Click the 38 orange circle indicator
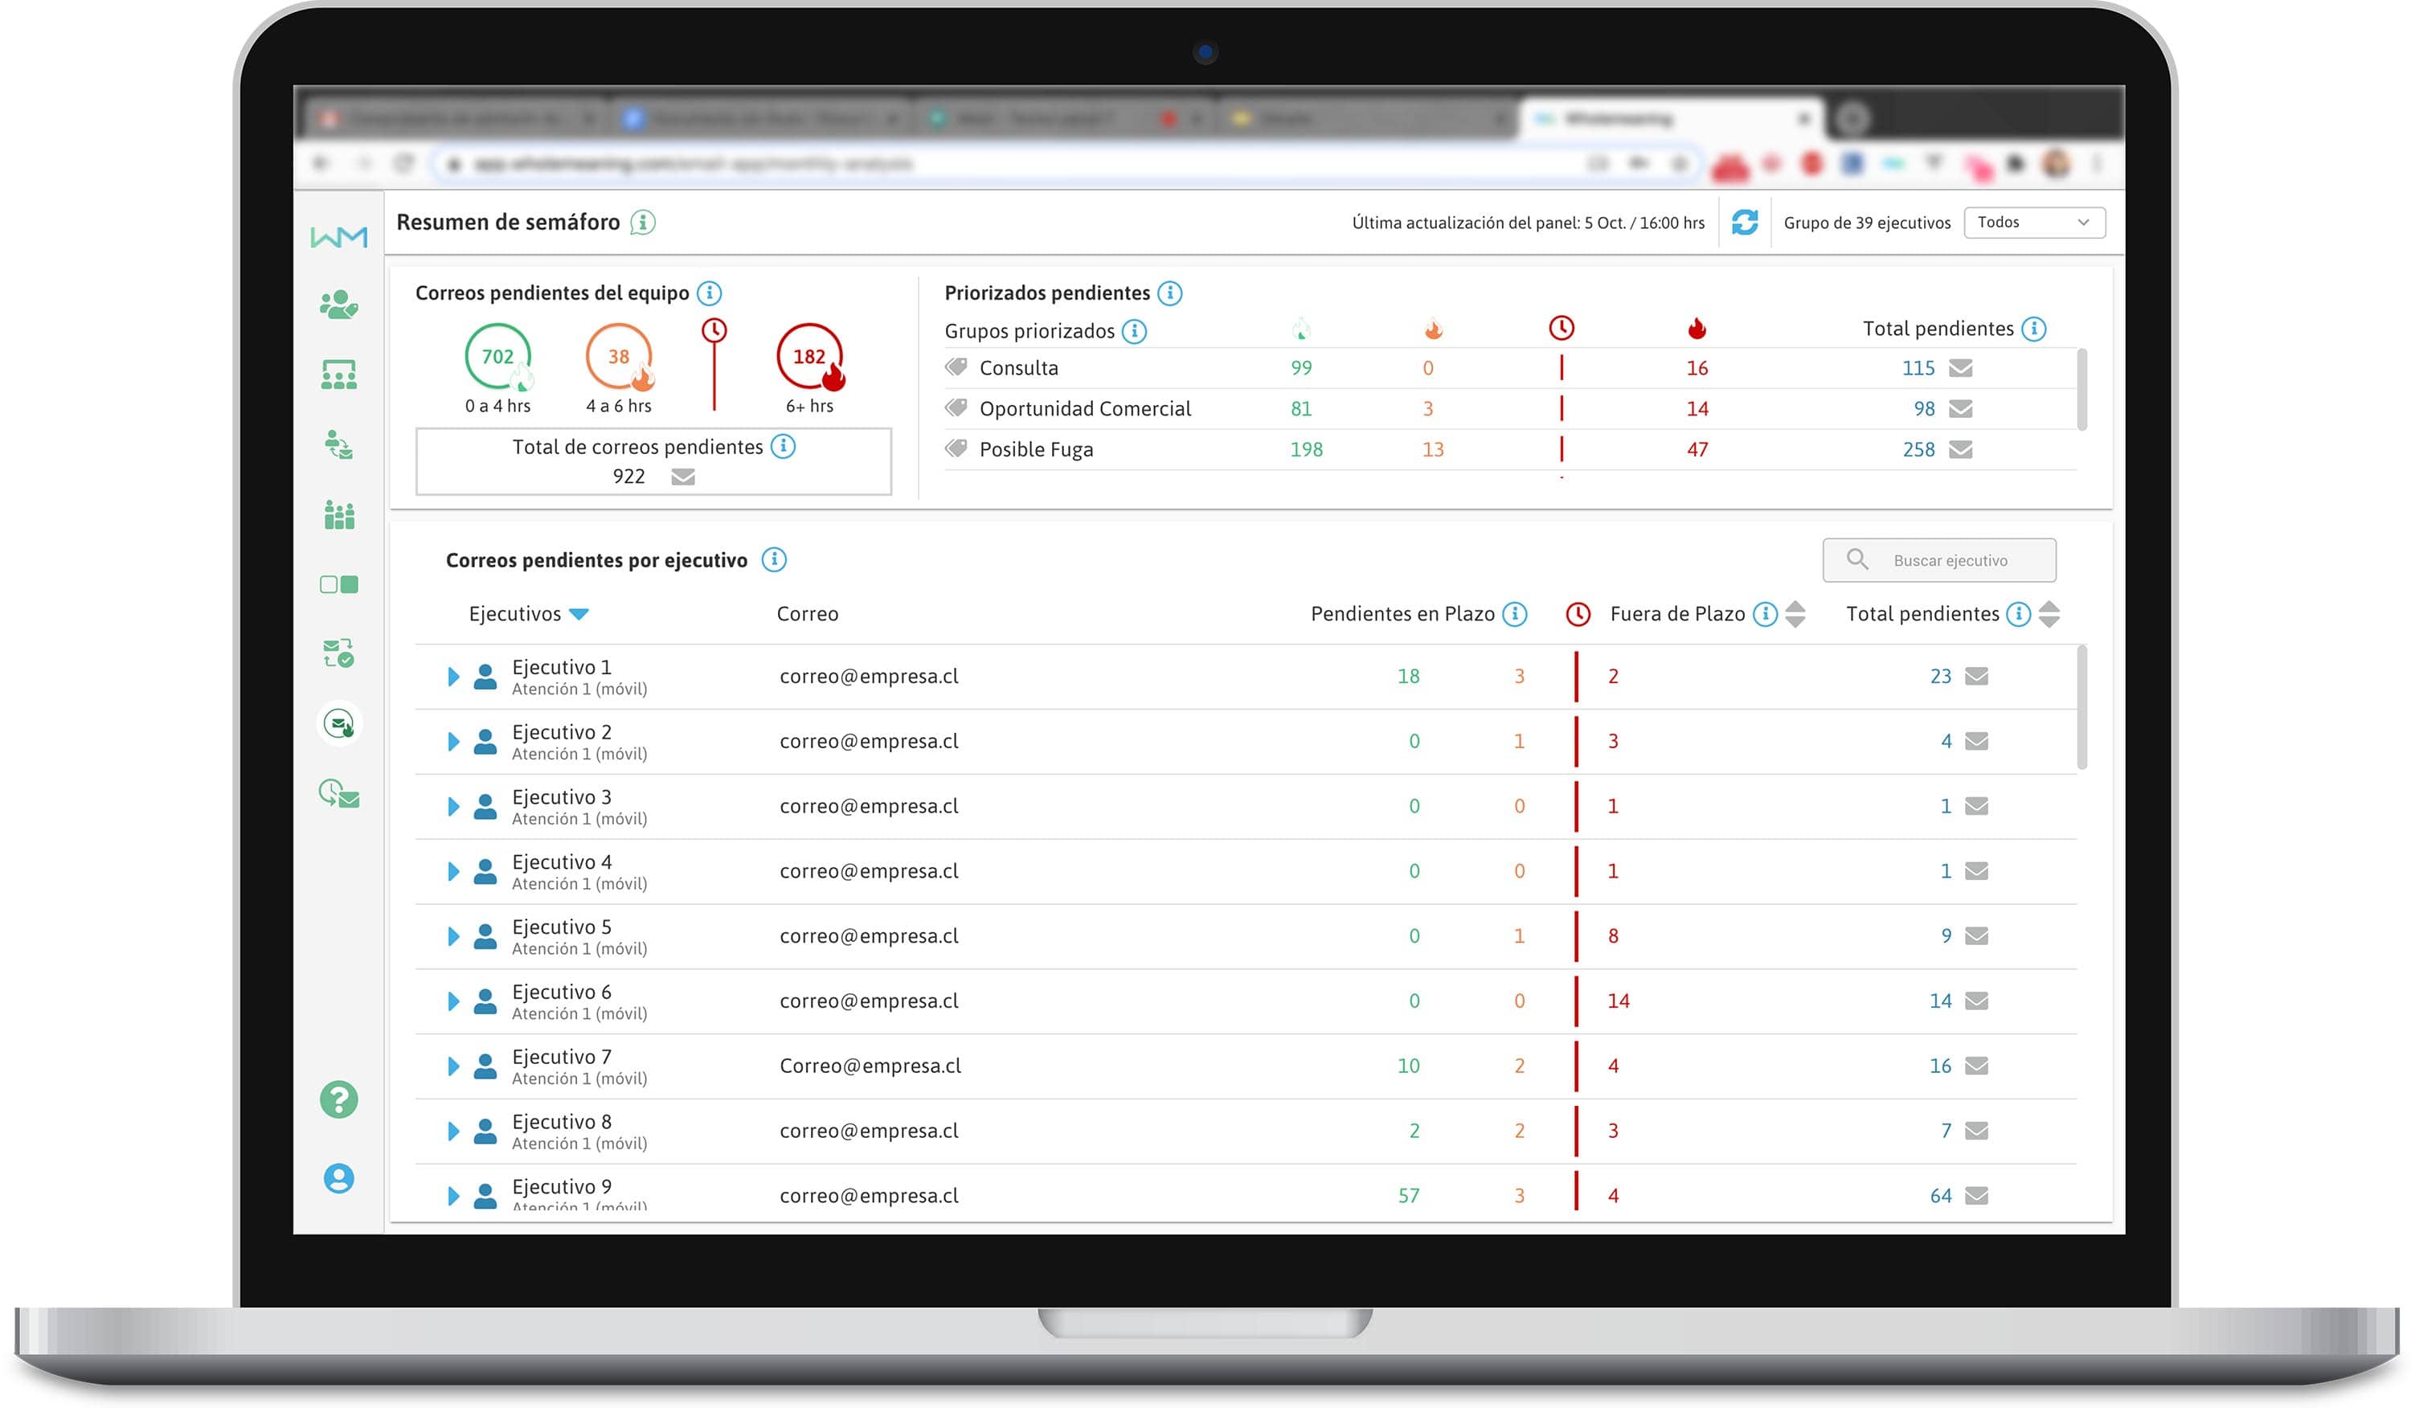This screenshot has width=2411, height=1408. (619, 357)
